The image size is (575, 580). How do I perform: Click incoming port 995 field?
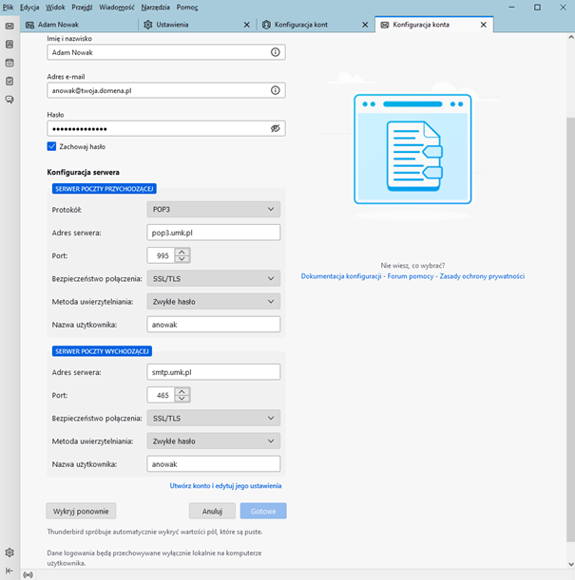tap(161, 255)
